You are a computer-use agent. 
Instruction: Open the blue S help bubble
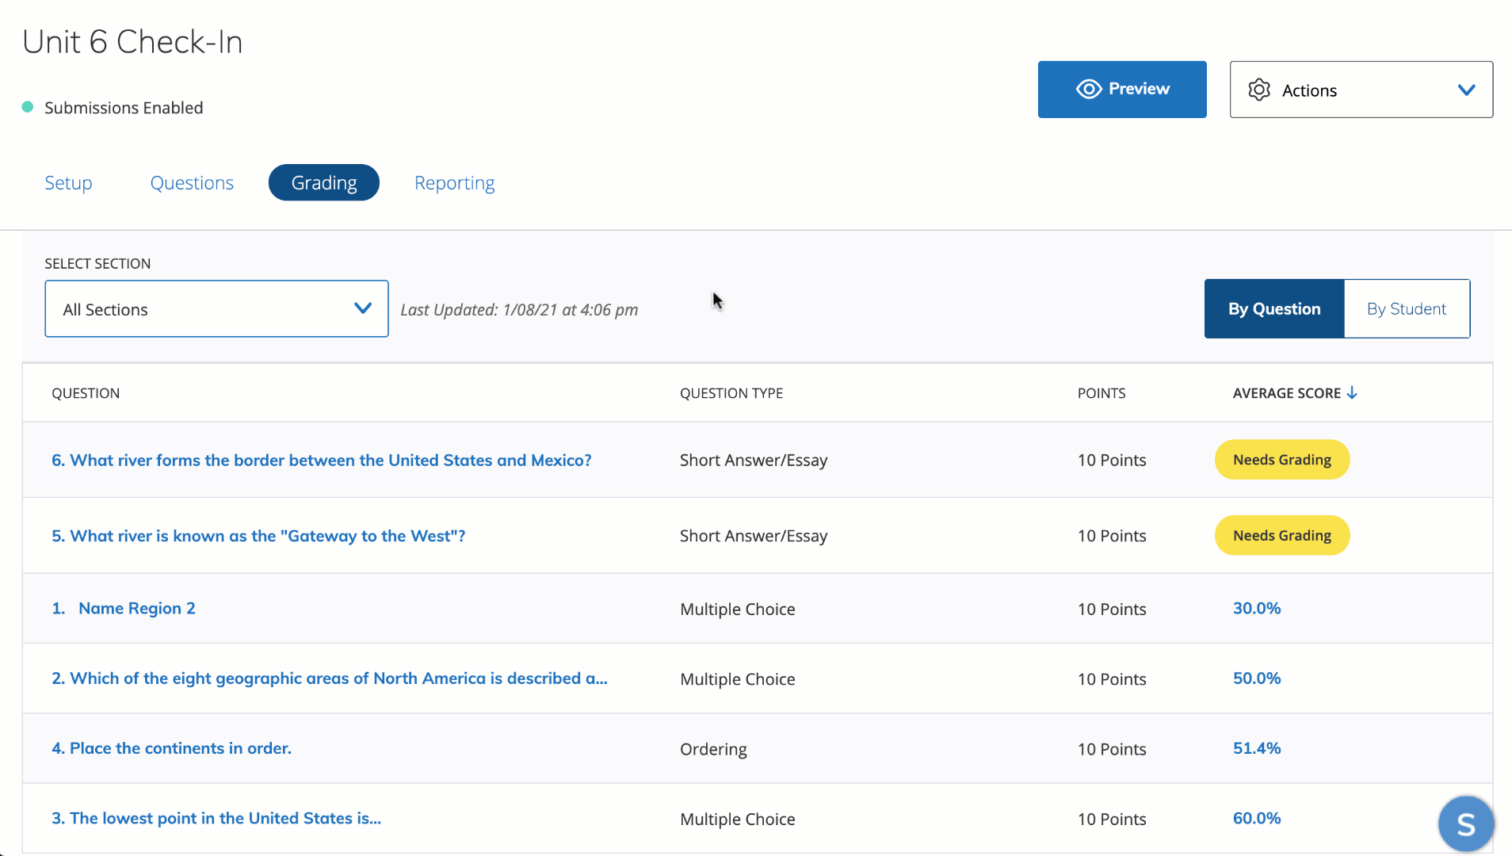click(x=1465, y=824)
